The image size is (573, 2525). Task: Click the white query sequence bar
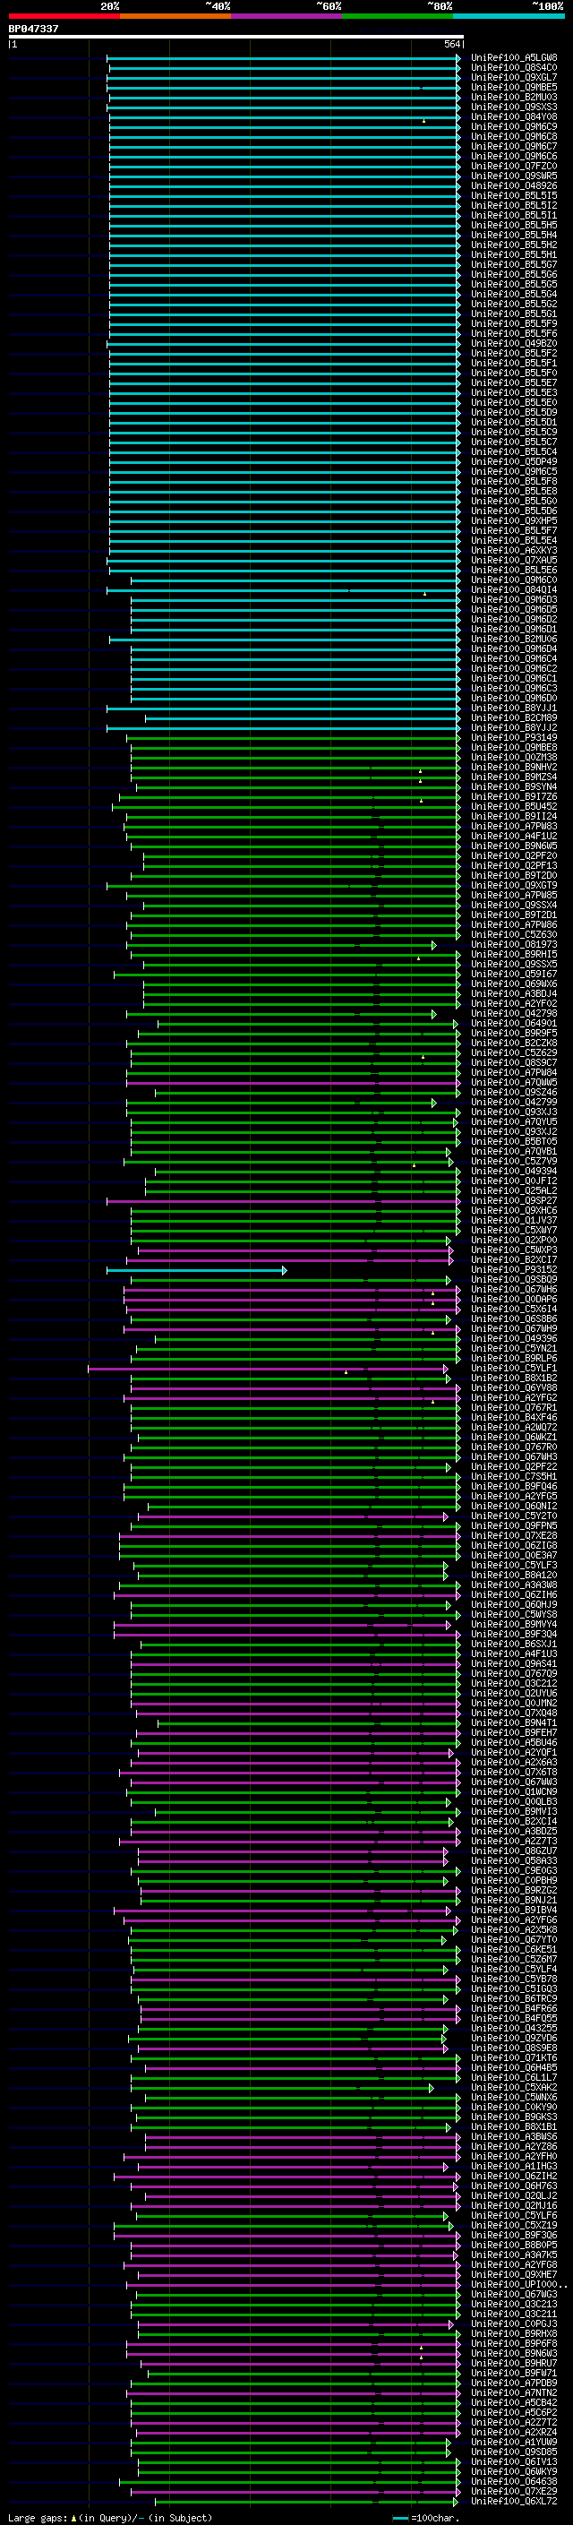pos(236,38)
